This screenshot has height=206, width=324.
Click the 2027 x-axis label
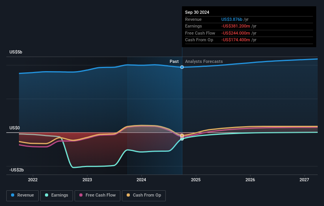tap(304, 180)
